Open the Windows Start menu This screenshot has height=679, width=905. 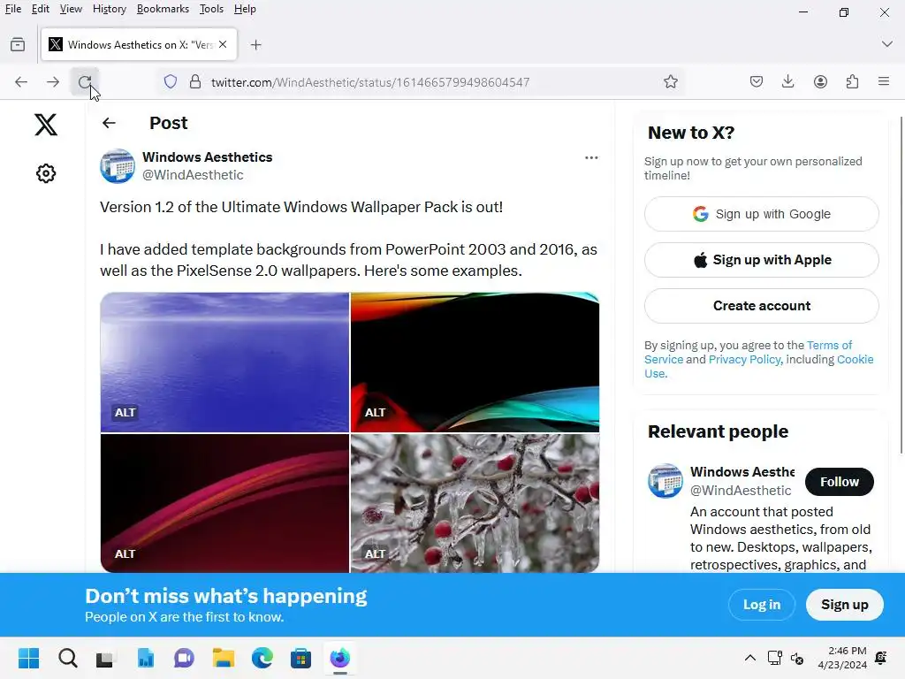click(x=29, y=658)
